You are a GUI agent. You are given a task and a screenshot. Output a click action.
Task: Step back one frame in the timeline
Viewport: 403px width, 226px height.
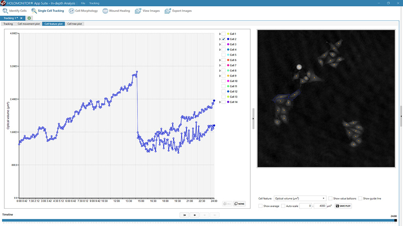(x=194, y=215)
